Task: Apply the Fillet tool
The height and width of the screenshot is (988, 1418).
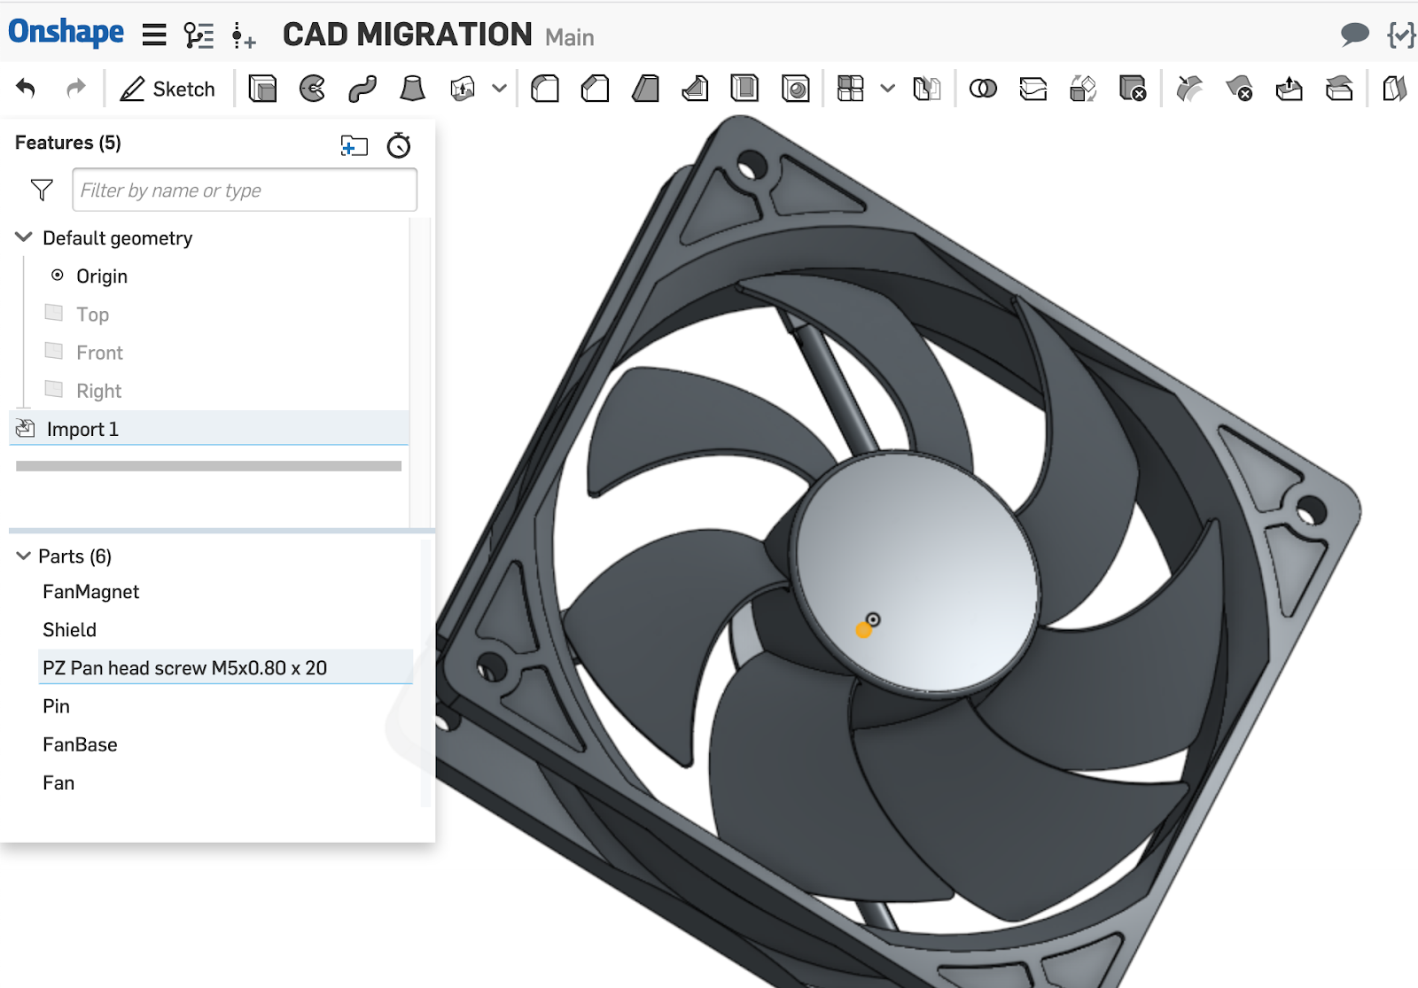Action: coord(545,89)
